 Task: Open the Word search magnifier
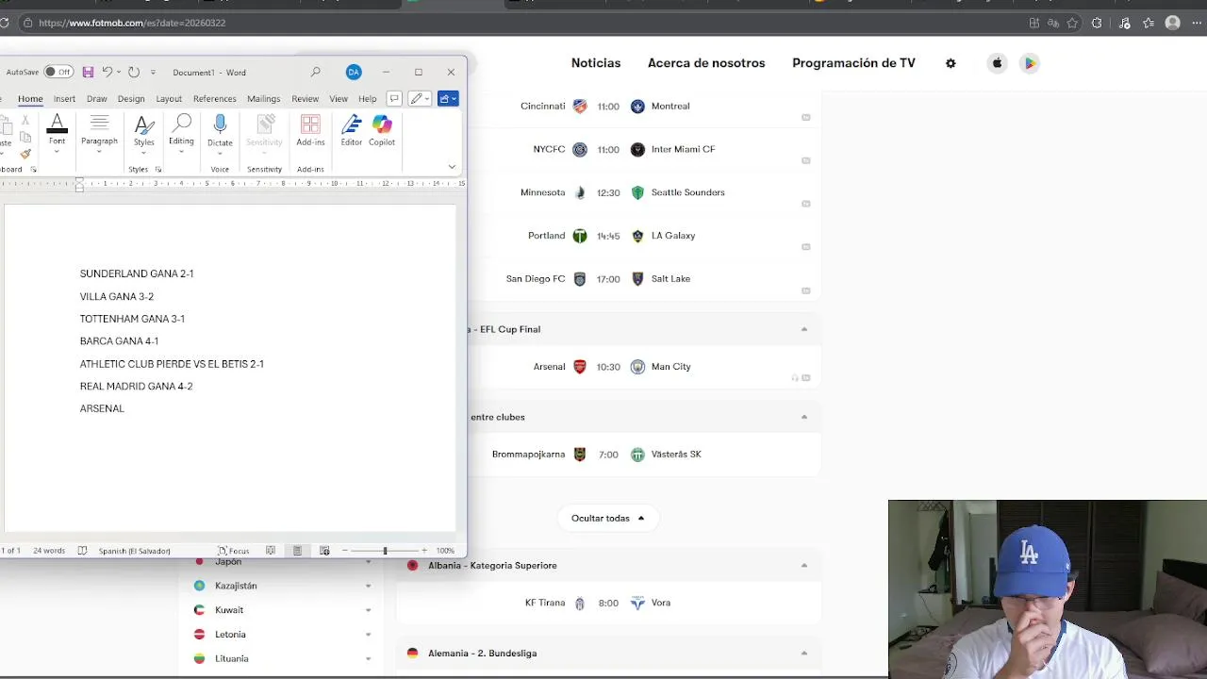[x=316, y=72]
